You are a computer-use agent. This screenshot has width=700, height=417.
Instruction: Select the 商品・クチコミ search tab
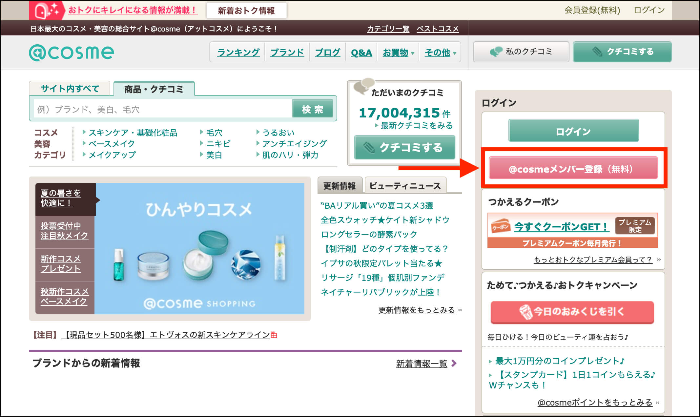click(x=154, y=89)
